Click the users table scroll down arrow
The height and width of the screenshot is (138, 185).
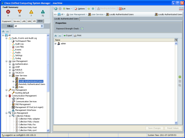(x=176, y=123)
